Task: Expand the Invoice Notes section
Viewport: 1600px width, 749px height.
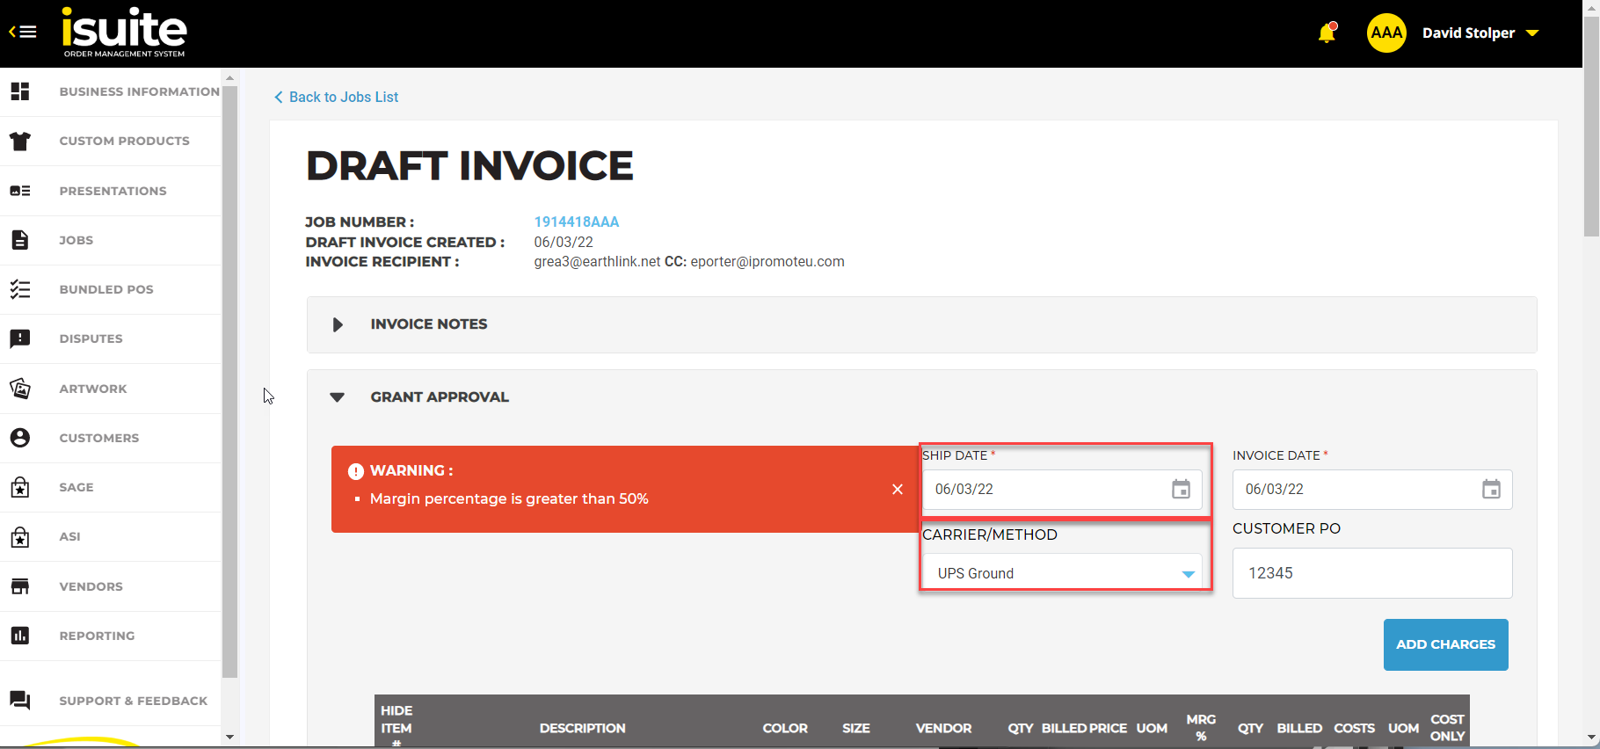Action: pyautogui.click(x=338, y=324)
